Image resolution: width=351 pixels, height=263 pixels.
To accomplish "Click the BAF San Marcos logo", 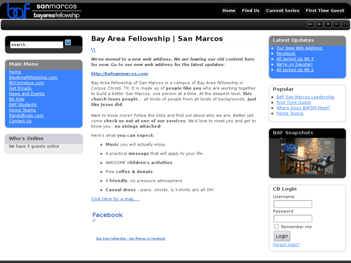I will pyautogui.click(x=43, y=11).
